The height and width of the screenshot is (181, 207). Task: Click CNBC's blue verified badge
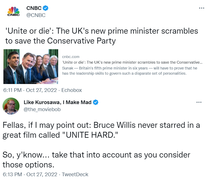pyautogui.click(x=45, y=8)
